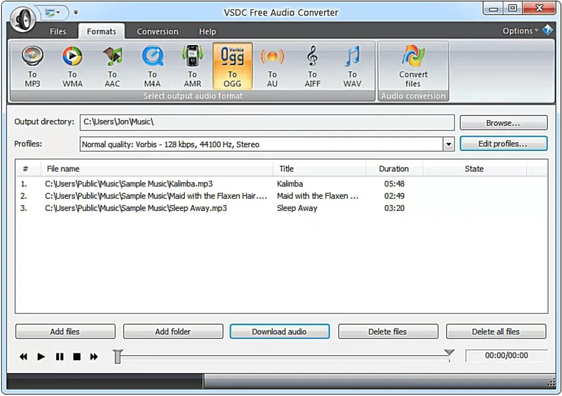The width and height of the screenshot is (562, 396).
Task: Click the 03:20 duration value
Action: coord(394,208)
